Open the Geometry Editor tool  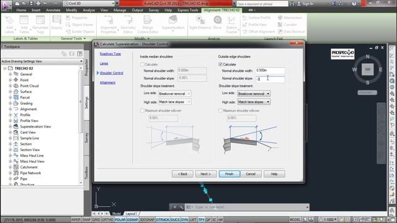click(x=128, y=24)
